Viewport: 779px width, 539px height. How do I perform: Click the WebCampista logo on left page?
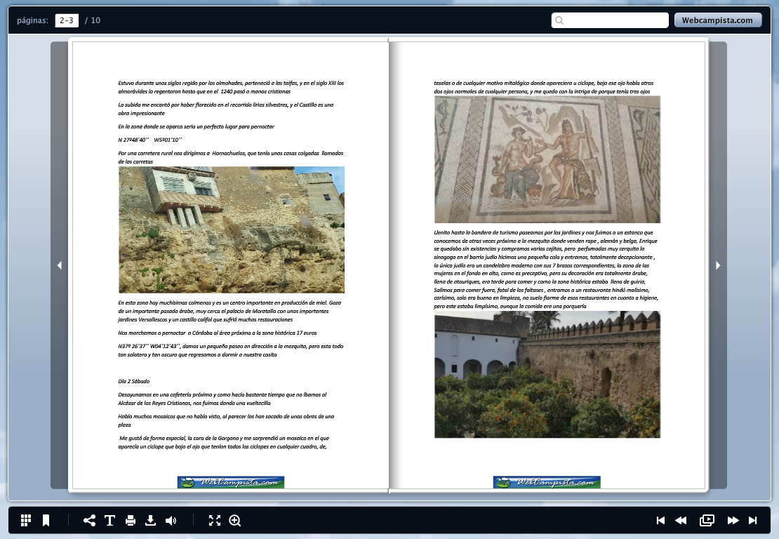231,482
